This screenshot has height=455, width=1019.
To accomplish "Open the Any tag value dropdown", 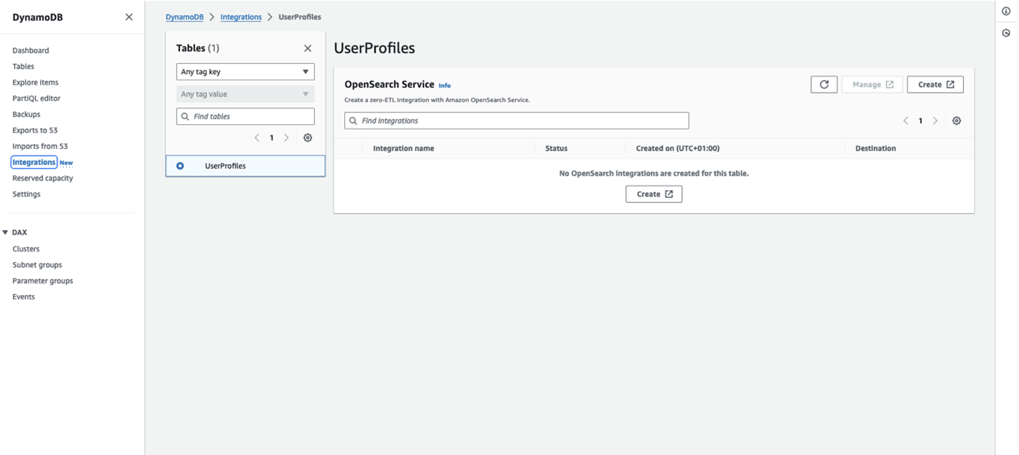I will pyautogui.click(x=245, y=94).
